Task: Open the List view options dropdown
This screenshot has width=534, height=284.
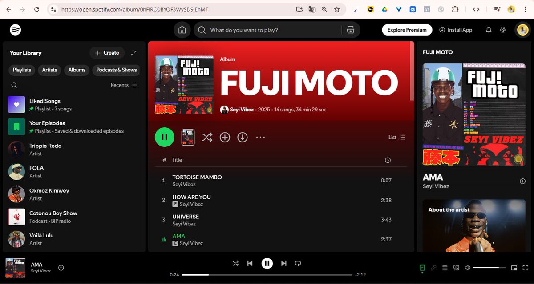Action: tap(396, 137)
